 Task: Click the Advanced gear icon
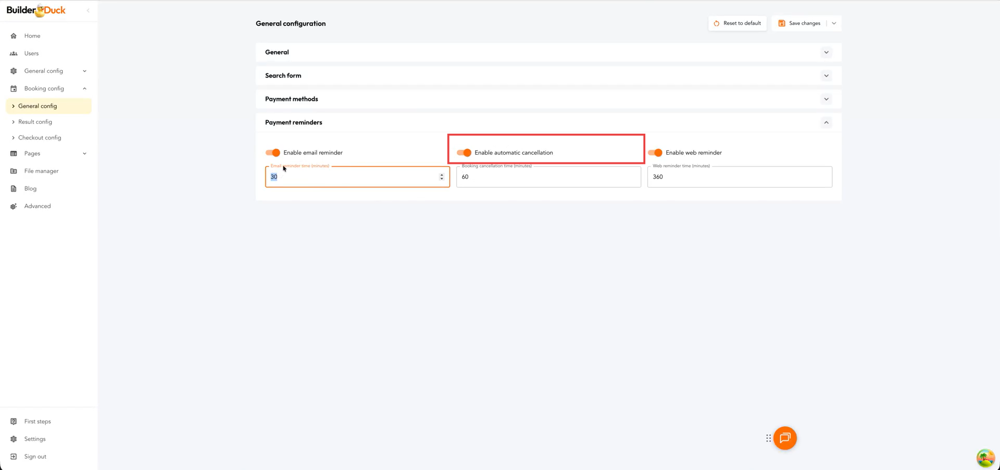(14, 207)
